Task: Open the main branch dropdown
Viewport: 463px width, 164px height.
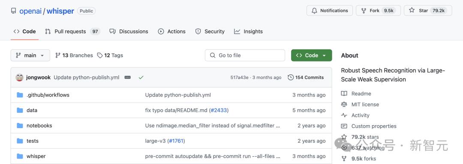Action: 30,55
